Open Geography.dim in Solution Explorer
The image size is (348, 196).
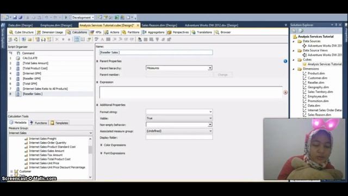click(318, 87)
